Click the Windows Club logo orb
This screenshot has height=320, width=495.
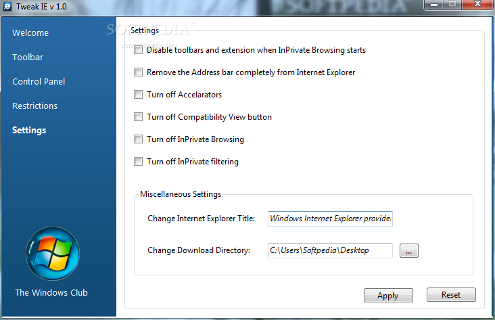(53, 254)
